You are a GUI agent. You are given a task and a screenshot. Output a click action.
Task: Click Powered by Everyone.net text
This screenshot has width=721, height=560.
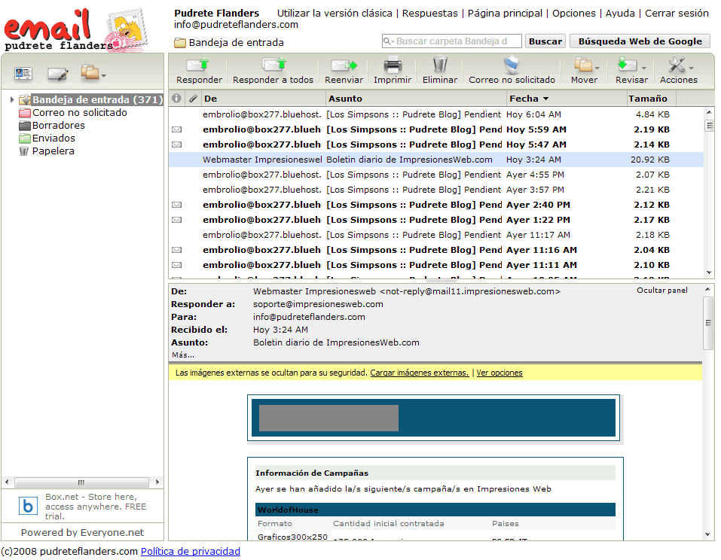pos(82,532)
